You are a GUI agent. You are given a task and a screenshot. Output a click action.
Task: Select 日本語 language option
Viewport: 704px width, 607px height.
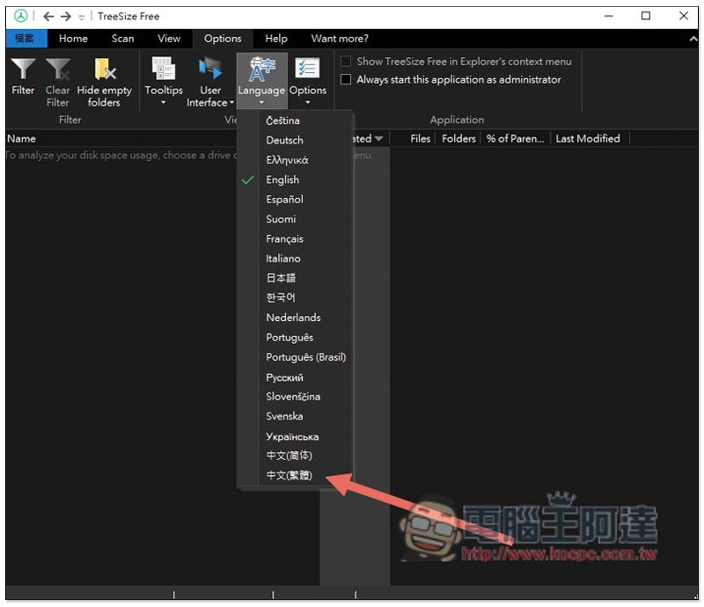click(x=281, y=278)
